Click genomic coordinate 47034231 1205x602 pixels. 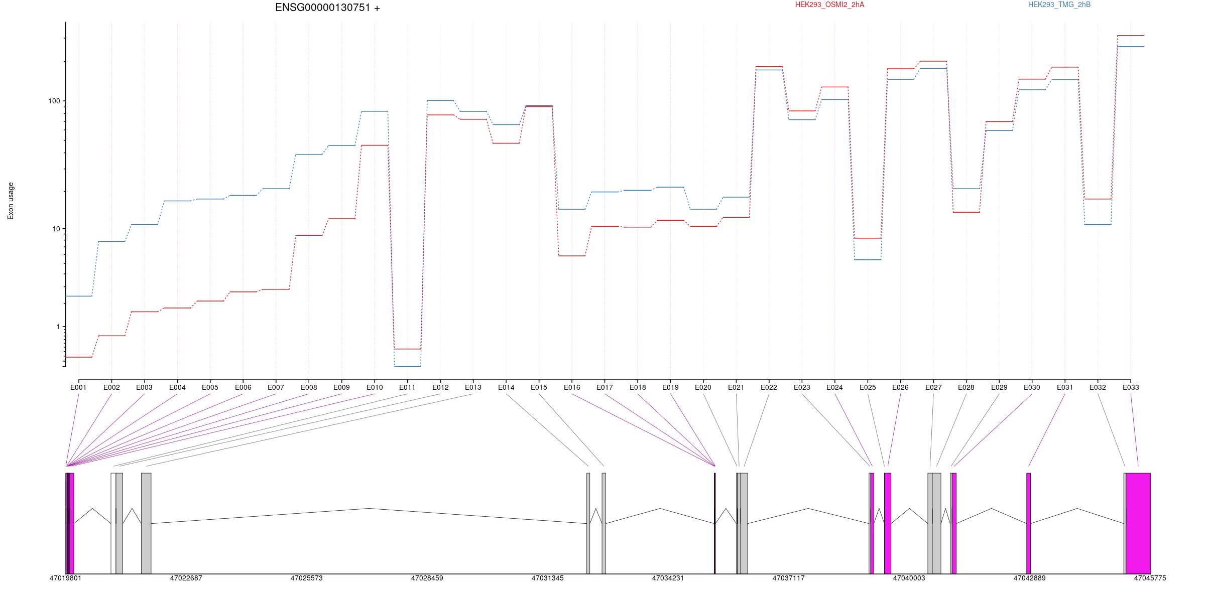click(x=668, y=578)
